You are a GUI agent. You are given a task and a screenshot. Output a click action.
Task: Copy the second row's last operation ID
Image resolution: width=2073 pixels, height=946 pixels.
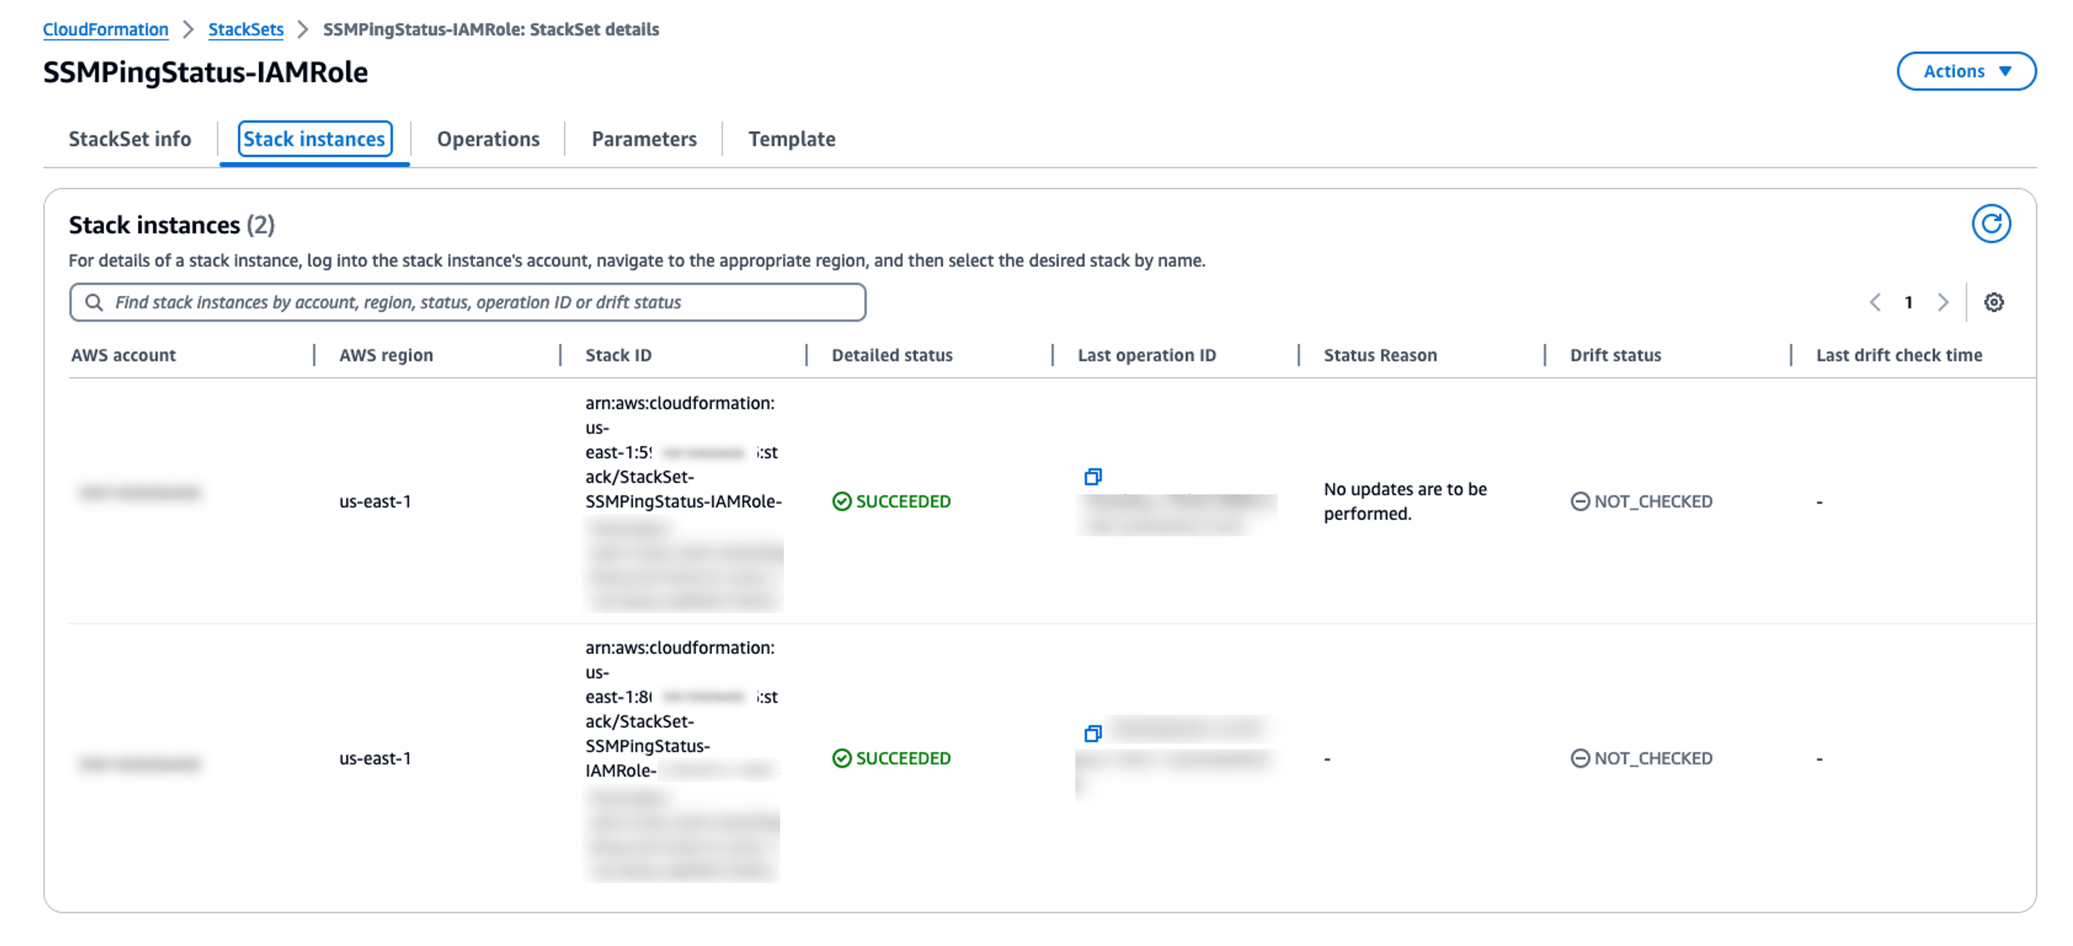tap(1093, 733)
